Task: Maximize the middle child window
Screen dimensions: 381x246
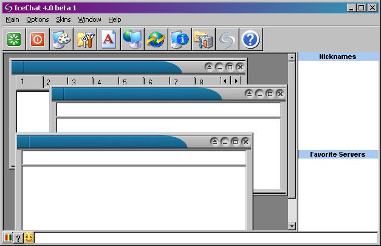Action: [270, 94]
